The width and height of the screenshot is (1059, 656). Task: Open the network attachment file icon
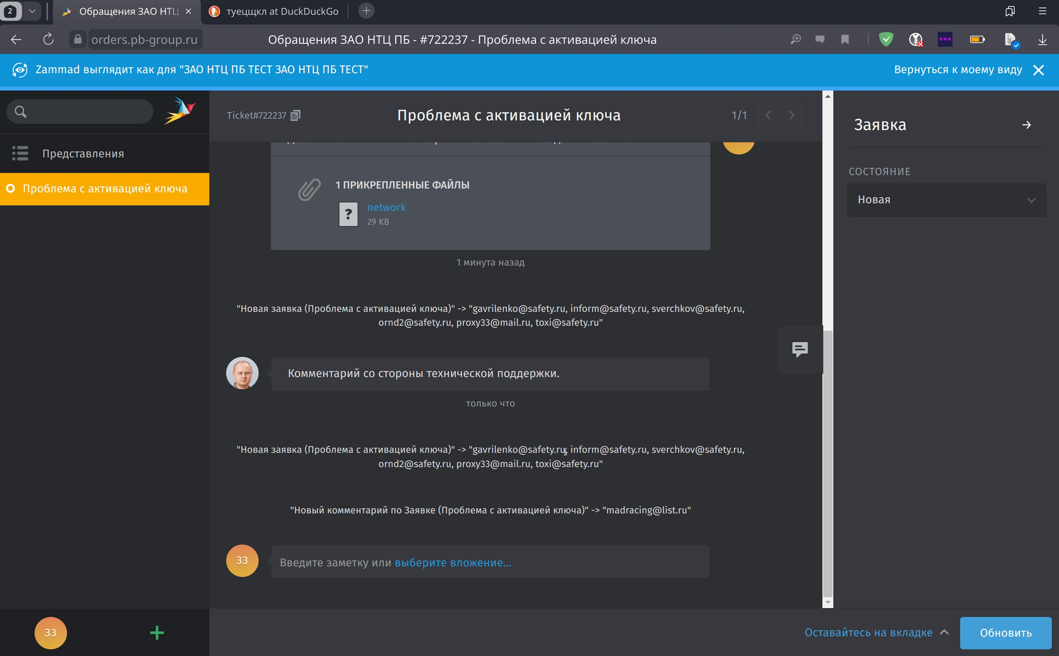348,214
